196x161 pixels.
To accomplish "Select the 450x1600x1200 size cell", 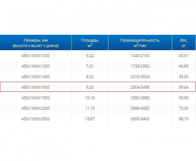I will (36, 66).
